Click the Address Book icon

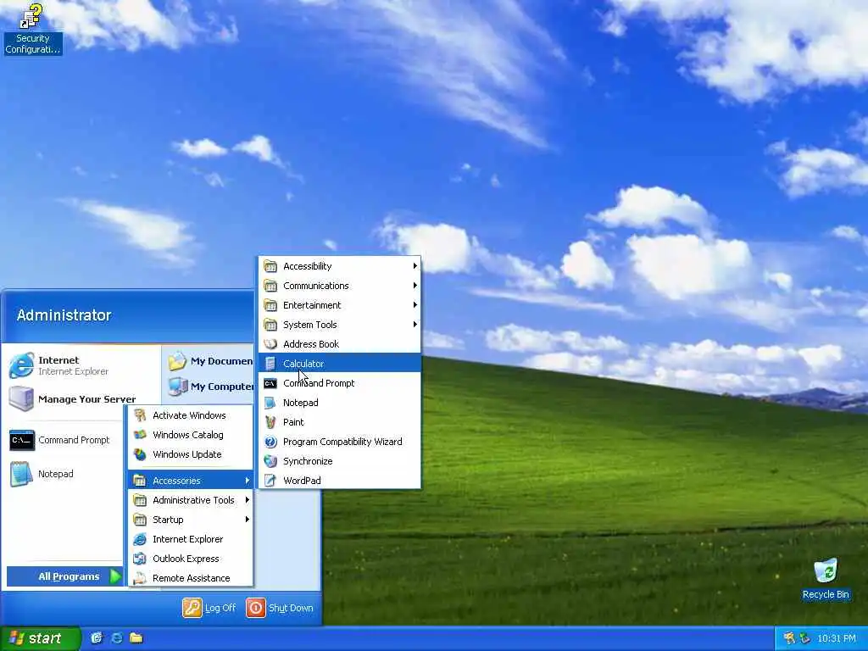tap(270, 344)
